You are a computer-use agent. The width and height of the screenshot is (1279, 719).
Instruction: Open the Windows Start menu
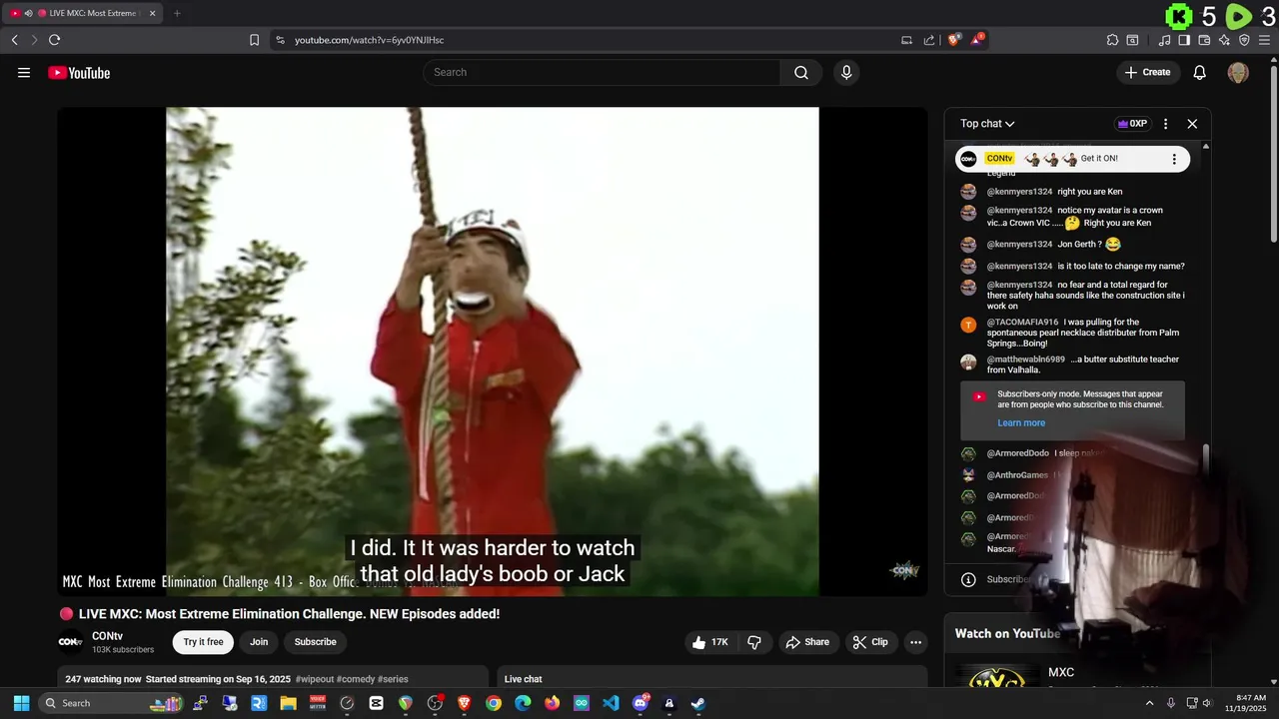[21, 703]
